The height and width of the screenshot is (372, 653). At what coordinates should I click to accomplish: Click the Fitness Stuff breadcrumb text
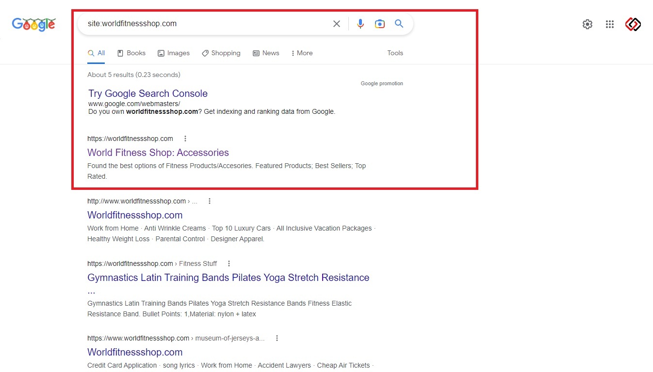coord(198,263)
